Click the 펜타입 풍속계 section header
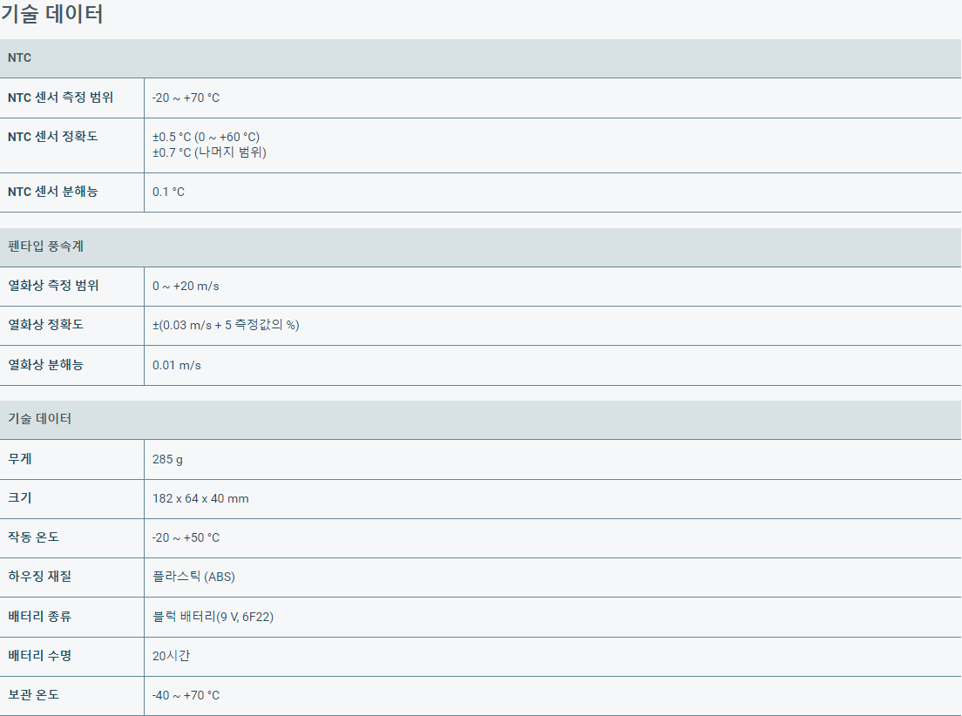The width and height of the screenshot is (962, 716). (x=45, y=247)
